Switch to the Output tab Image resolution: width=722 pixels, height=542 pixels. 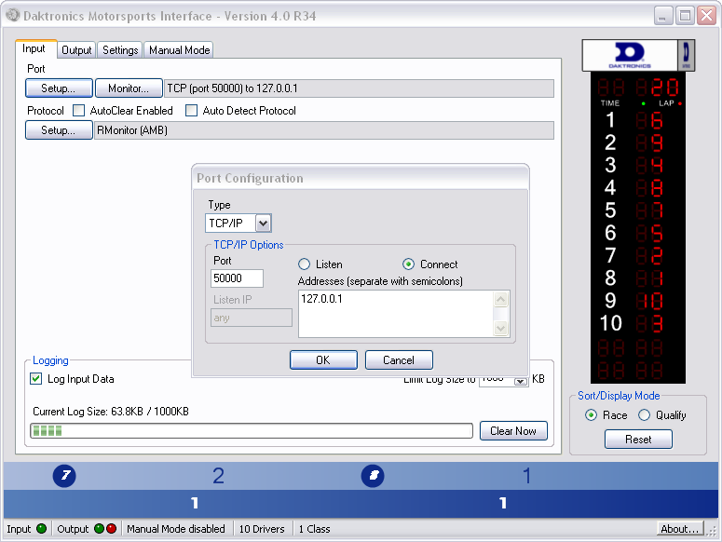[x=76, y=50]
